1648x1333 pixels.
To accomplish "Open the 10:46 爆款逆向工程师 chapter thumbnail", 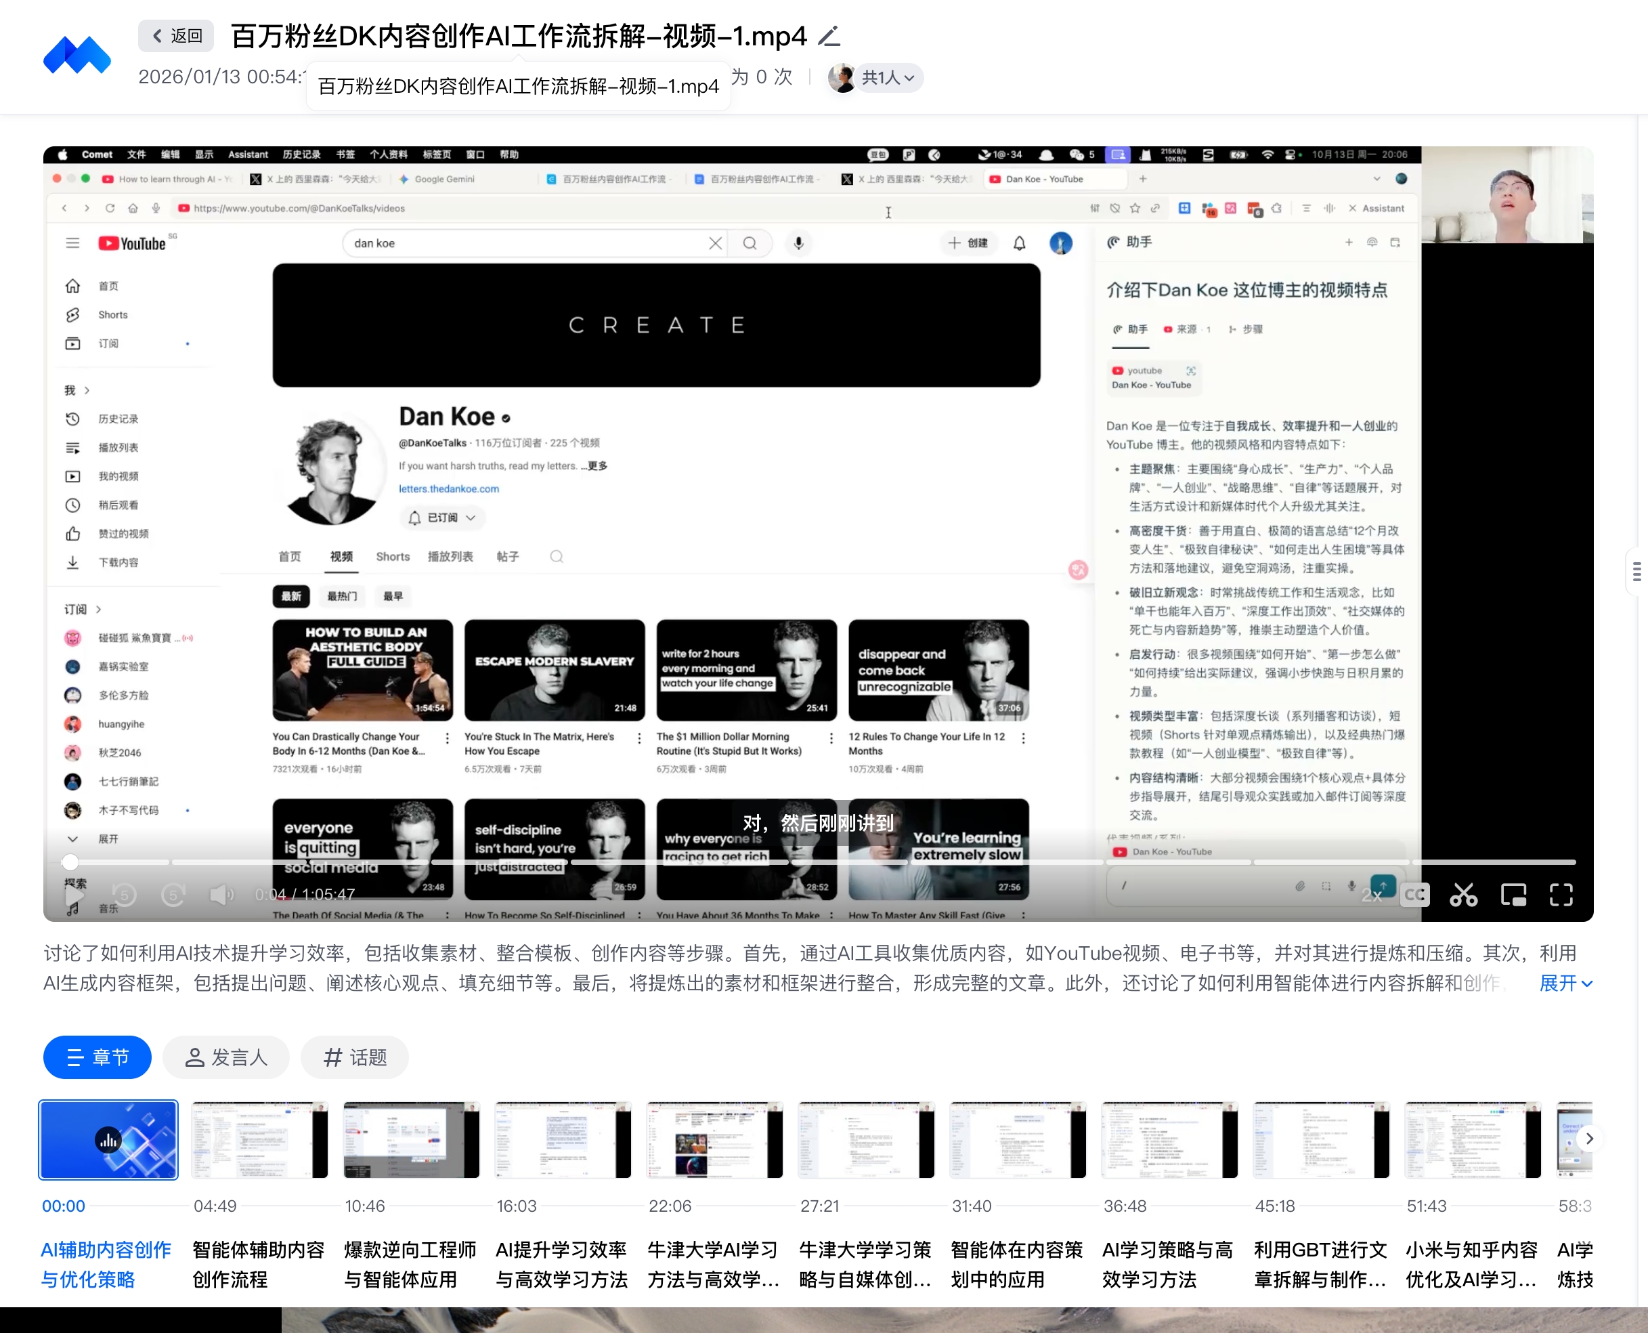I will (x=411, y=1139).
